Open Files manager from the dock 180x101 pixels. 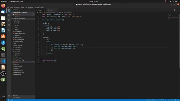point(3,18)
